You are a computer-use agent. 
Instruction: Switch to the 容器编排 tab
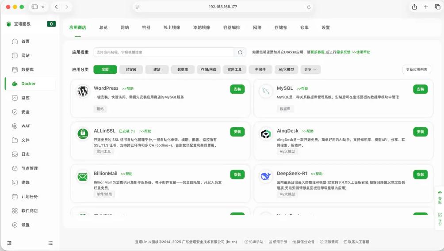point(232,27)
